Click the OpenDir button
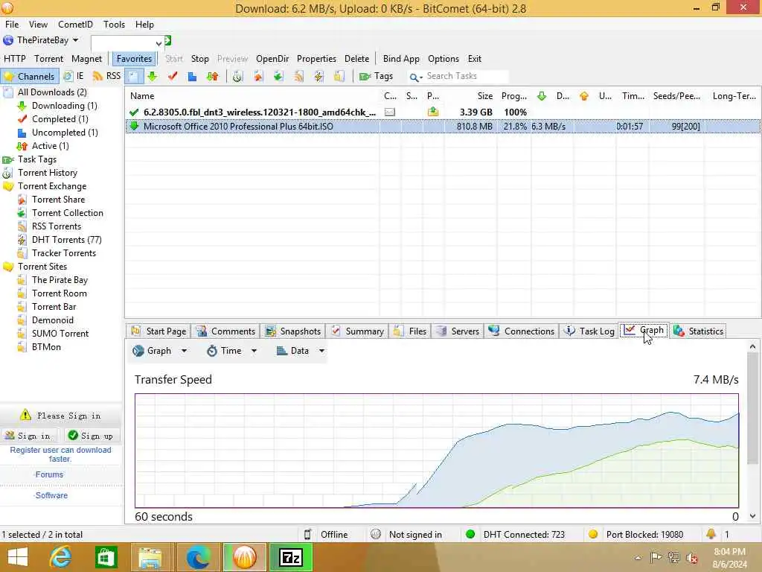Screen dimensions: 762x572 [272, 59]
